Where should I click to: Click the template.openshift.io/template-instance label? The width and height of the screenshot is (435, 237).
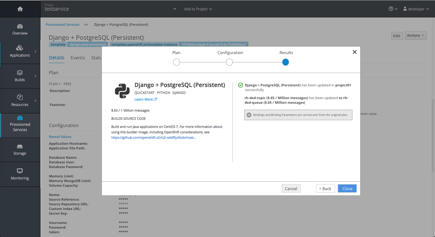click(x=144, y=44)
